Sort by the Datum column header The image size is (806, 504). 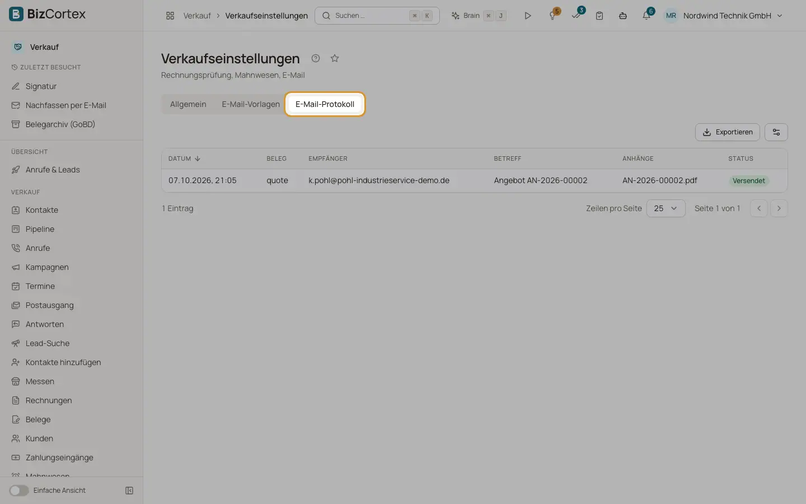pos(184,158)
